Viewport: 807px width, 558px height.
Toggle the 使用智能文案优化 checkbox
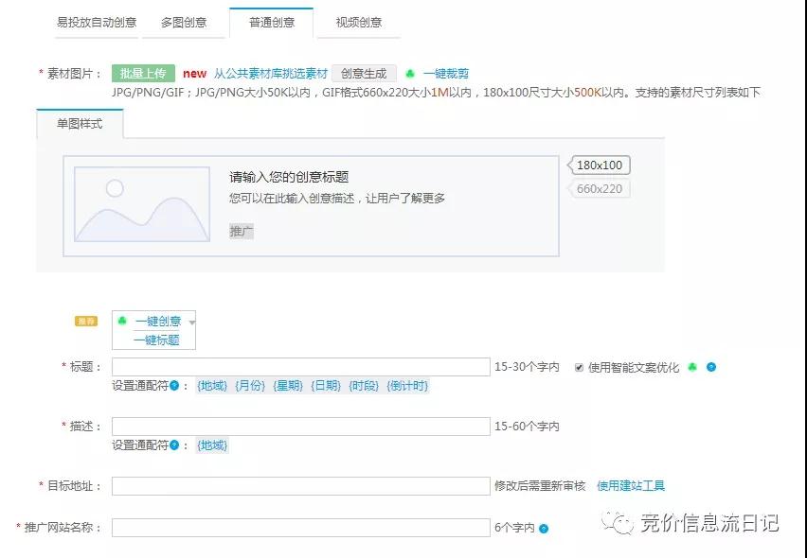click(x=580, y=367)
